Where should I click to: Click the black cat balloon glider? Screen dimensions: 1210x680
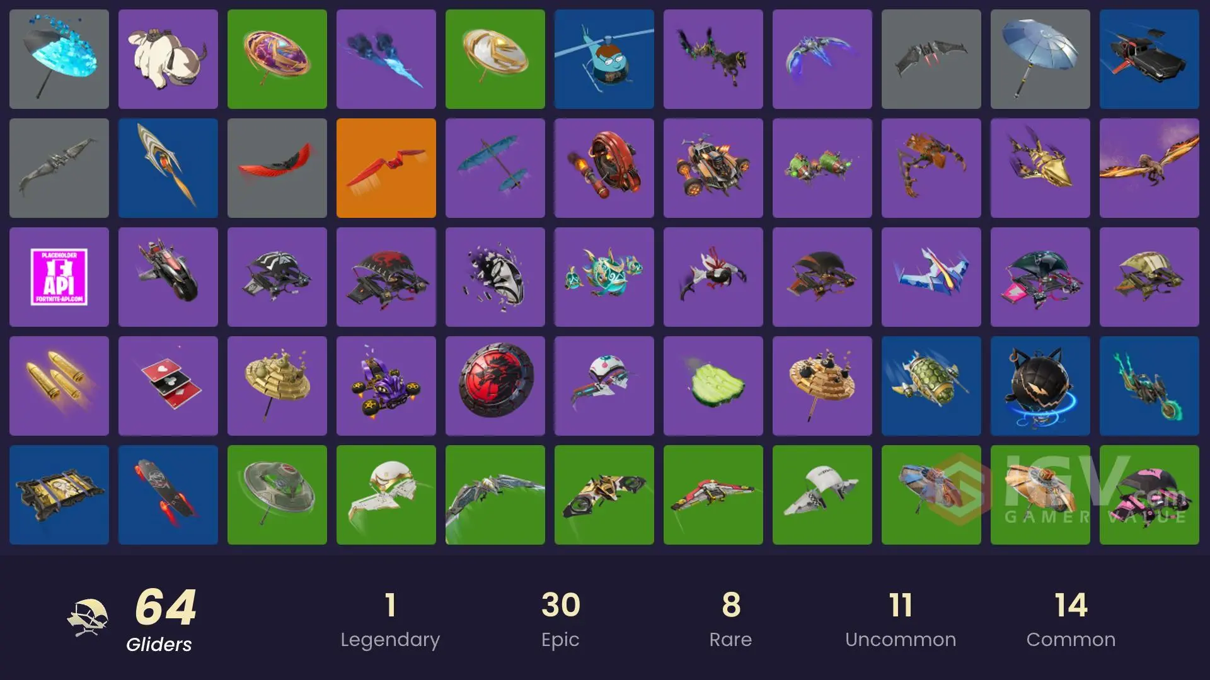pyautogui.click(x=1040, y=386)
